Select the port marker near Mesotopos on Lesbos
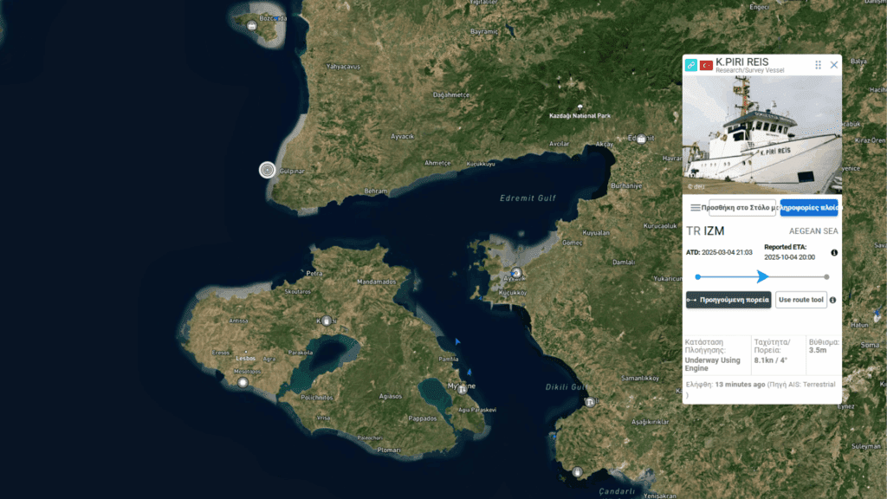887x499 pixels. (243, 382)
